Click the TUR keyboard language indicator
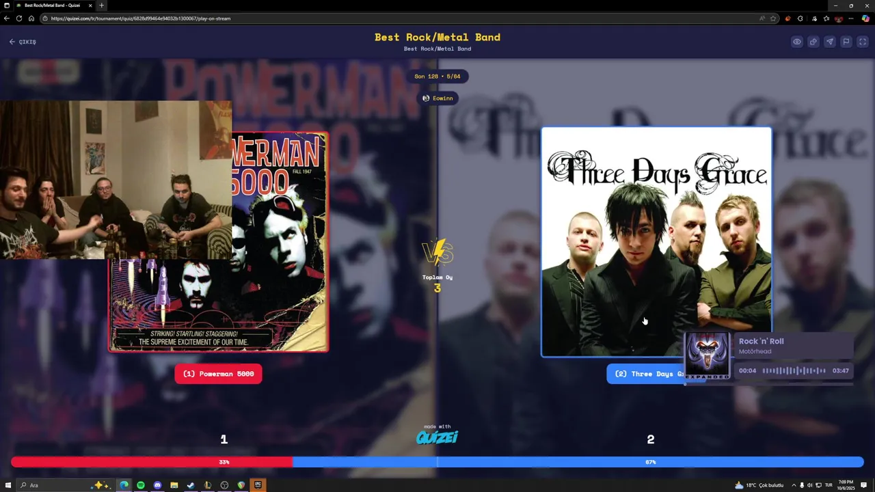 point(829,485)
